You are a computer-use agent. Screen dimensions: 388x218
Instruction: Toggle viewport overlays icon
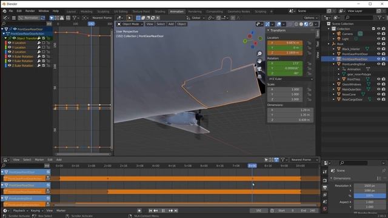[x=279, y=24]
